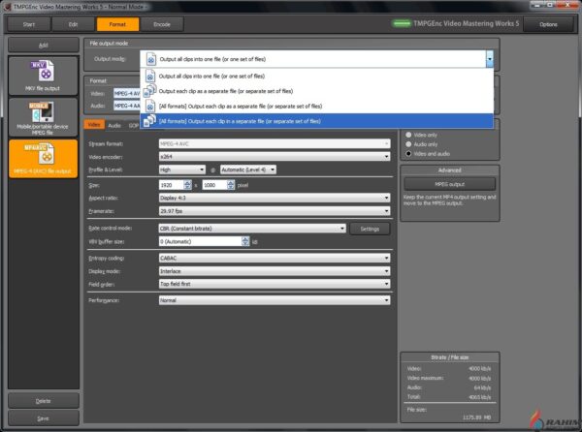
Task: Select the Video only radio button
Action: pyautogui.click(x=408, y=135)
